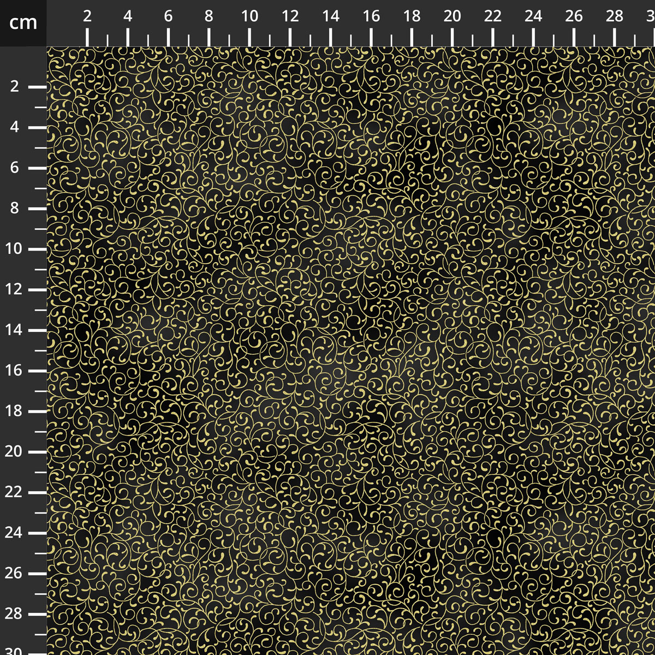Screen dimensions: 655x655
Task: Click the '6' mark on the vertical ruler
Action: [15, 168]
